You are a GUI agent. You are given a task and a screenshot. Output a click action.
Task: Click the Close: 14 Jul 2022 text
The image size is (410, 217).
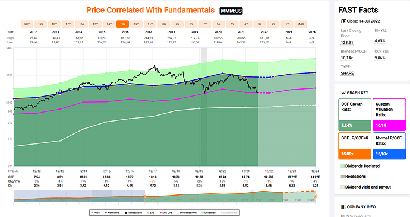pos(364,21)
